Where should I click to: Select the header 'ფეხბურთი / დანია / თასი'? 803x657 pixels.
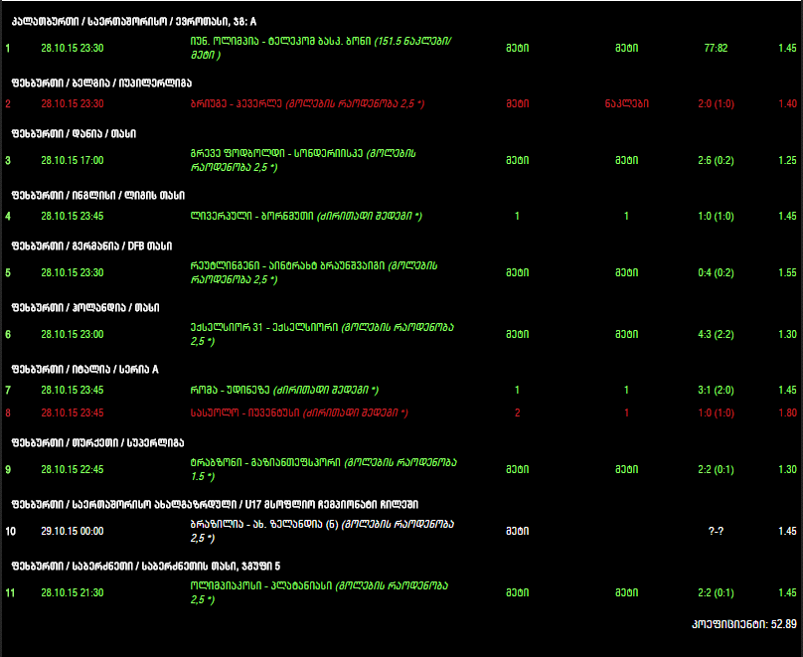[x=74, y=133]
